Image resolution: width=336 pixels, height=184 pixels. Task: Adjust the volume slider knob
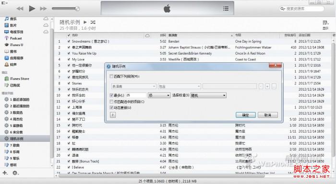[77, 9]
